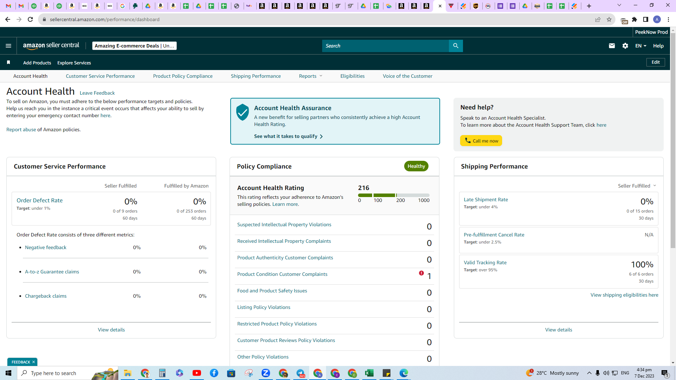Open the Chrome extensions puzzle icon
Viewport: 676px width, 380px height.
[634, 19]
